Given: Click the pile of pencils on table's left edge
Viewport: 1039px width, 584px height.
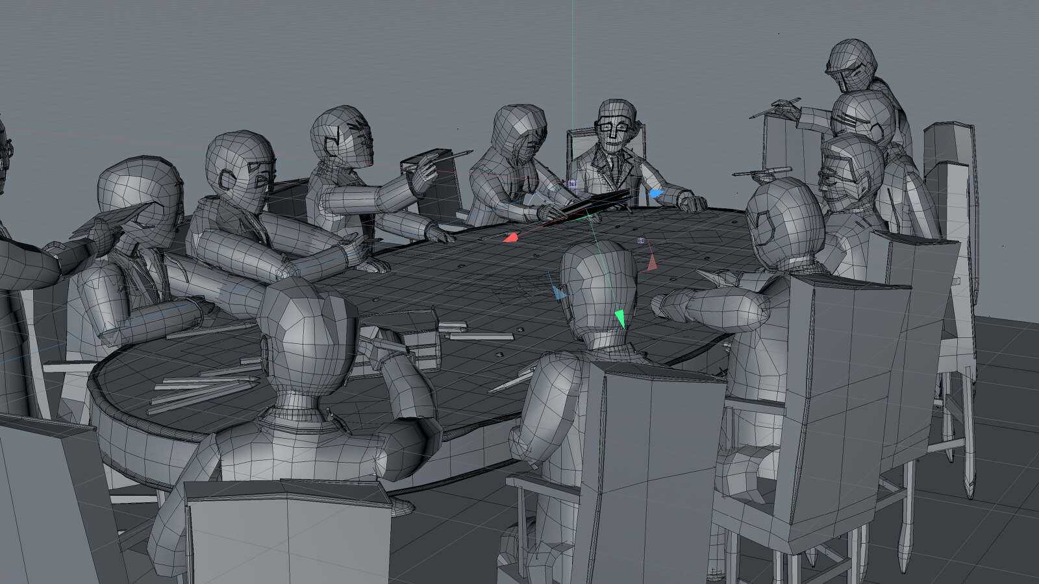Looking at the screenshot, I should (x=195, y=389).
